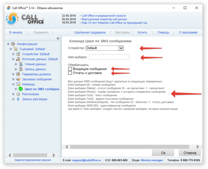Close the Call Office window
Viewport: 208px width, 169px height.
tap(197, 8)
